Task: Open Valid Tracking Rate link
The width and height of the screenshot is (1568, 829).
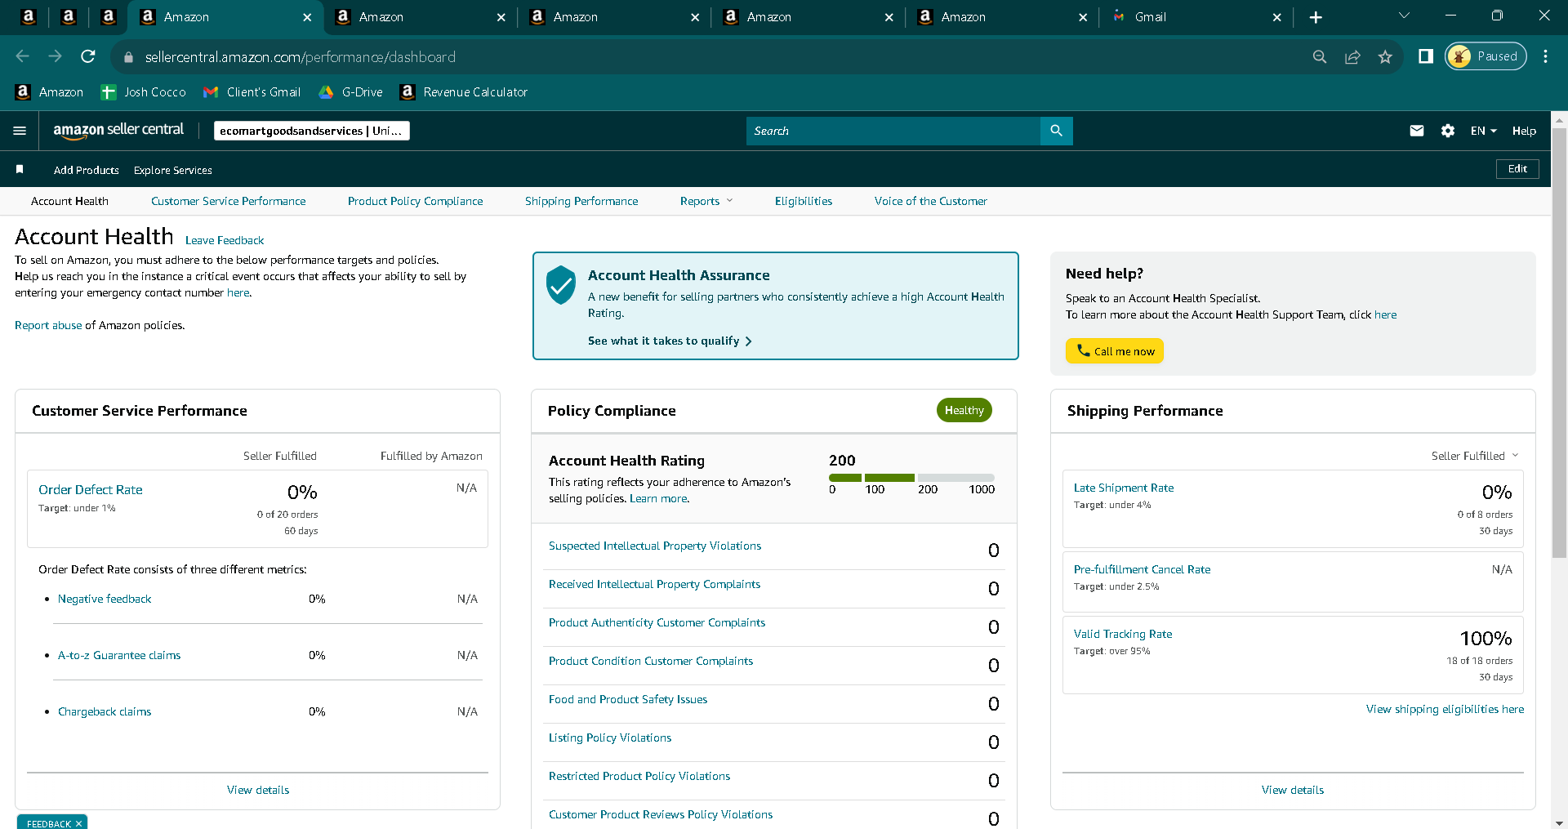Action: coord(1123,634)
